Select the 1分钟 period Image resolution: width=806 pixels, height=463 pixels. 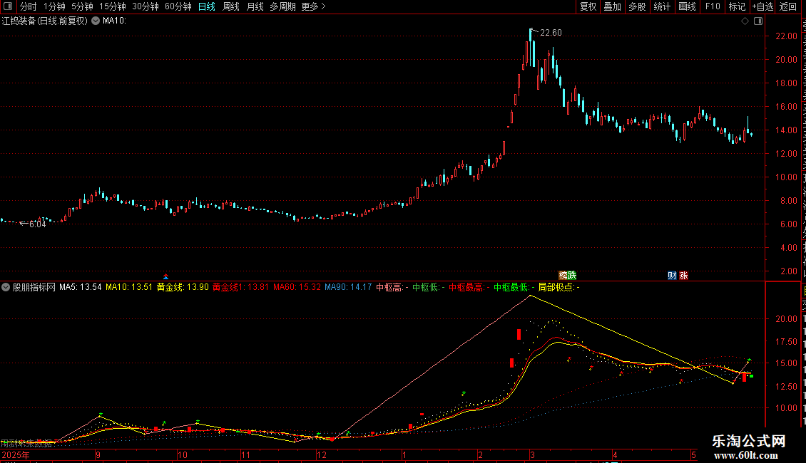(x=54, y=6)
